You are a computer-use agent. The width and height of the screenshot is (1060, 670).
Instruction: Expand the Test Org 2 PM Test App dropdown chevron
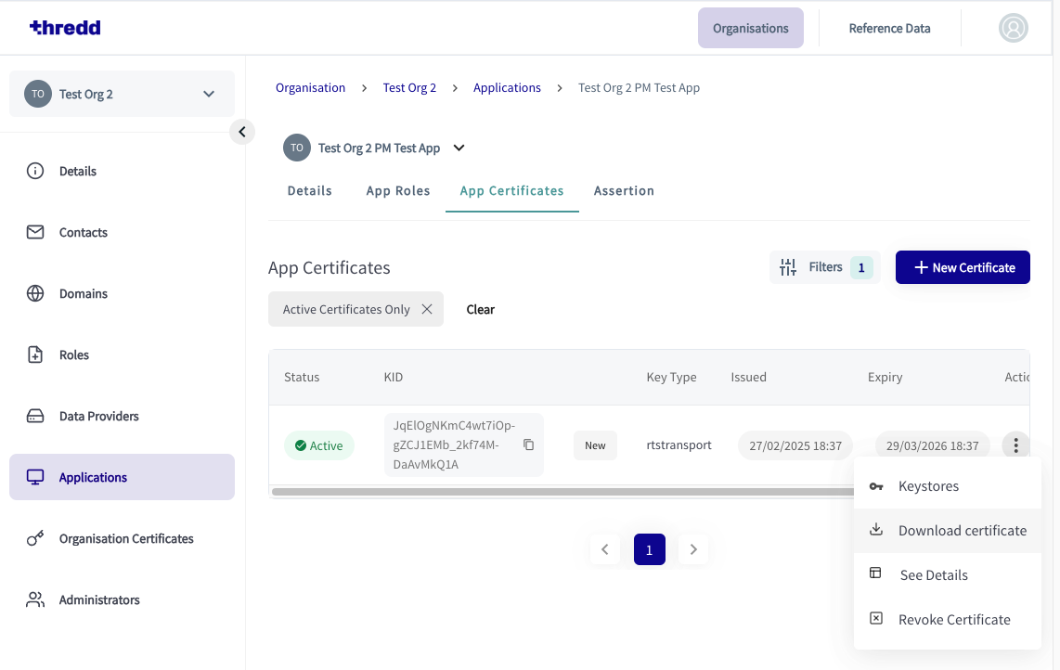tap(459, 148)
